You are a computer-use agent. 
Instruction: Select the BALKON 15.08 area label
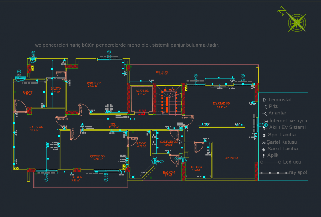click(162, 73)
